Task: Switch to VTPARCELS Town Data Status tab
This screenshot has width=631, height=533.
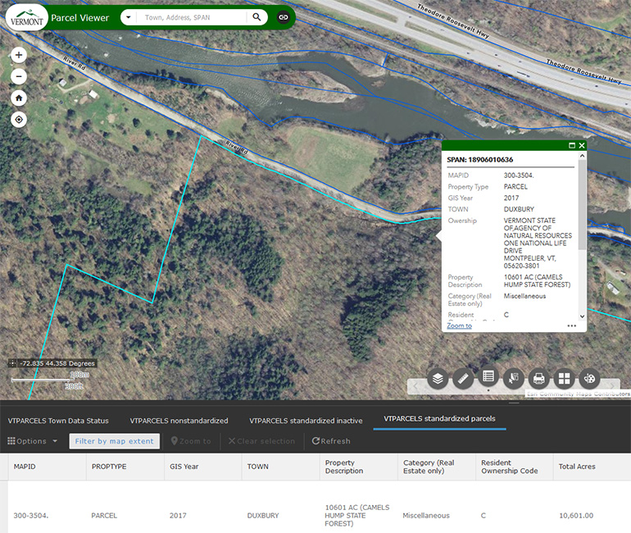Action: pyautogui.click(x=58, y=421)
